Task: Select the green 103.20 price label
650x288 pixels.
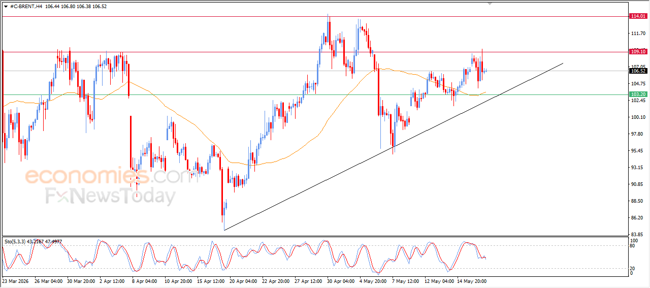Action: click(638, 94)
